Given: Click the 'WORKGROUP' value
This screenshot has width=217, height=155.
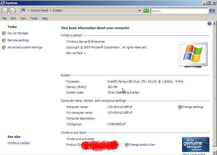Looking at the screenshot, I should click(116, 124).
